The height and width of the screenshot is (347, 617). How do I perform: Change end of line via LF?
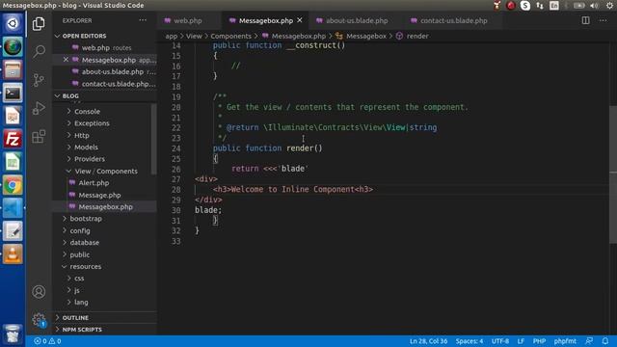[521, 341]
